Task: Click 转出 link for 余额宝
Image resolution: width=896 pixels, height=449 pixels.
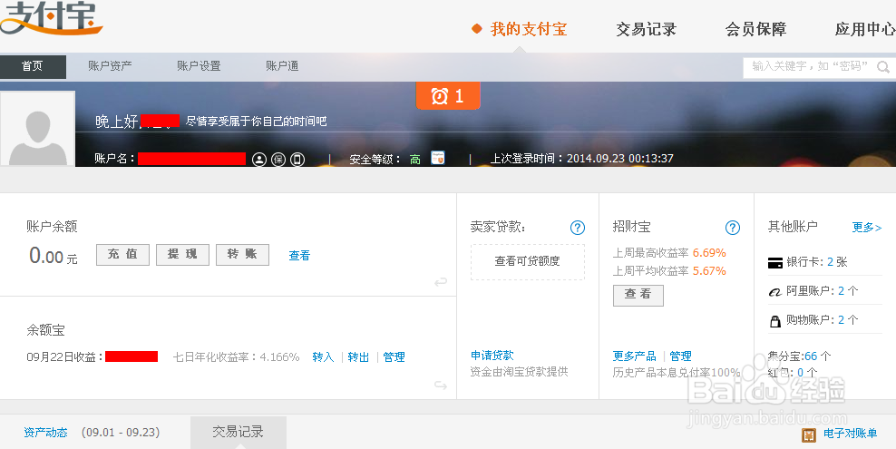Action: (x=358, y=357)
